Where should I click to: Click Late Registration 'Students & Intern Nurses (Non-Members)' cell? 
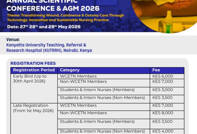click(104, 131)
